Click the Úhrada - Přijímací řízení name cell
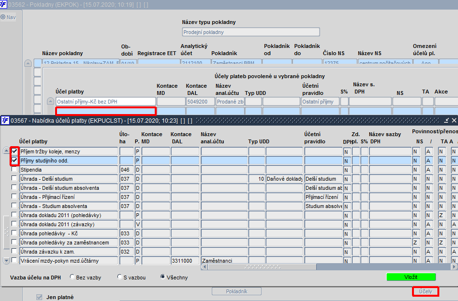Image resolution: width=458 pixels, height=301 pixels. coord(69,197)
